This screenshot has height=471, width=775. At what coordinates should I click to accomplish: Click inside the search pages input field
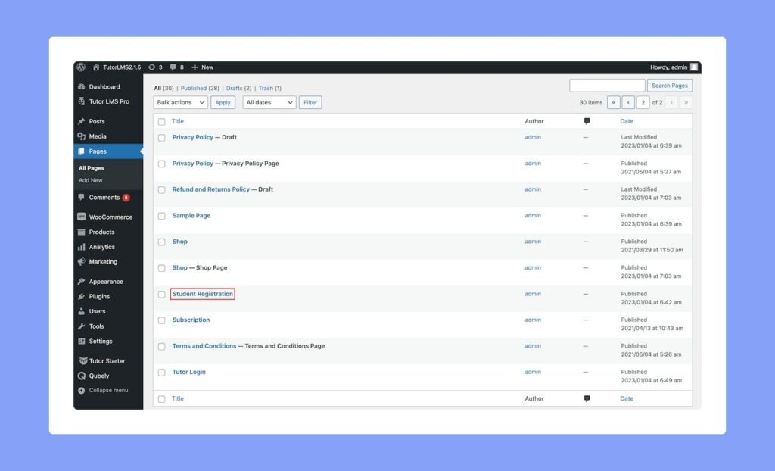608,85
